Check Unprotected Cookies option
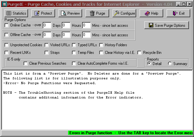 (6, 45)
